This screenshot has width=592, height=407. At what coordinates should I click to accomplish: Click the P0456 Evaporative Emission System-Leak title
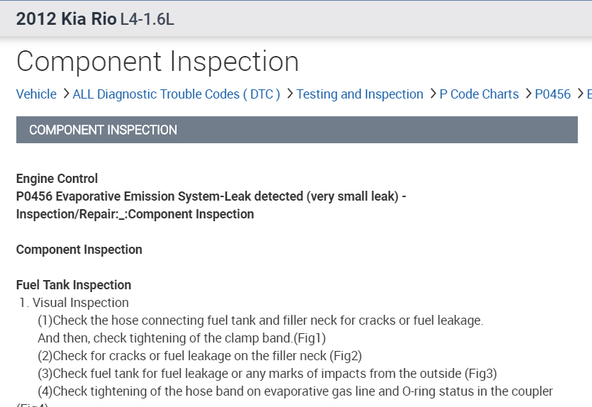[x=211, y=196]
